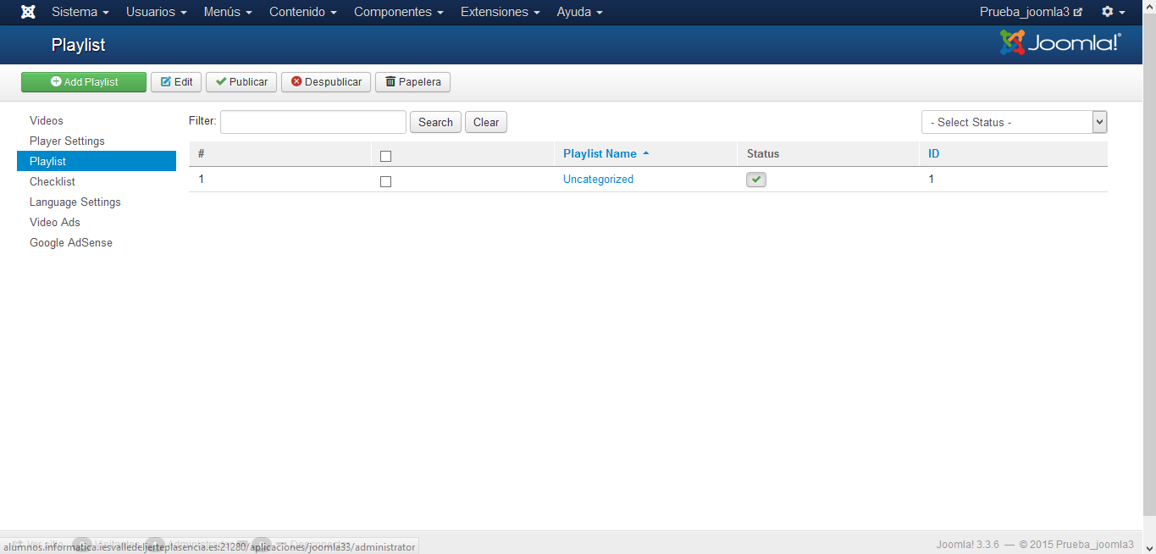Viewport: 1156px width, 554px height.
Task: Tick the checkbox for Uncategorized row
Action: [385, 181]
